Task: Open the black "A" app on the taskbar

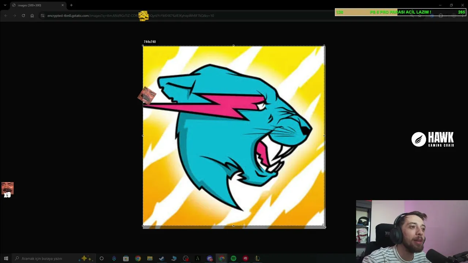Action: click(x=197, y=259)
